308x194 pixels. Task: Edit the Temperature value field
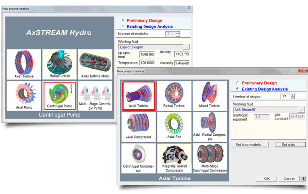(x=147, y=63)
